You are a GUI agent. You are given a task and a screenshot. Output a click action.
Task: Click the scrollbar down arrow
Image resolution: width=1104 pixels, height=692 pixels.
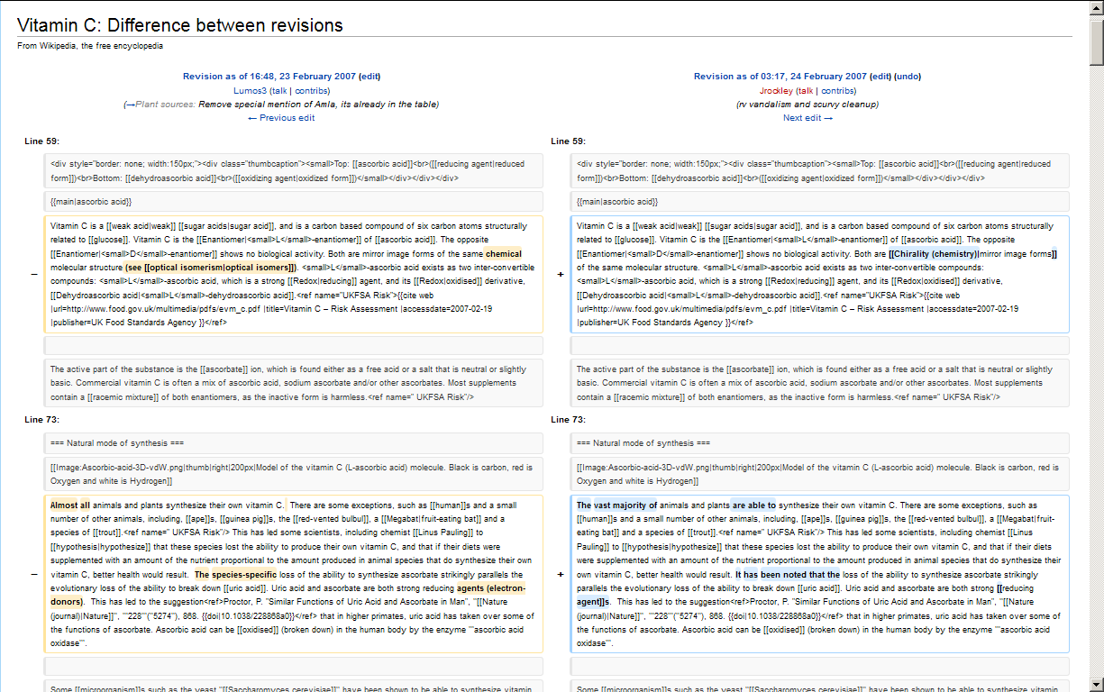pos(1096,684)
